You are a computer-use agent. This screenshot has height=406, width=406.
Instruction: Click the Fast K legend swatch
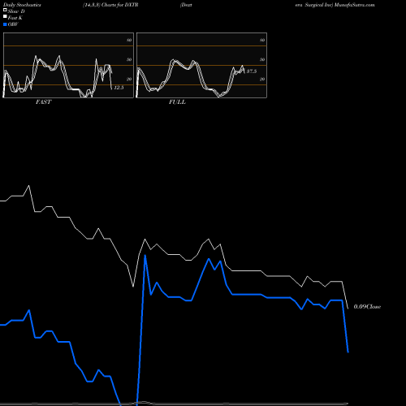click(5, 16)
